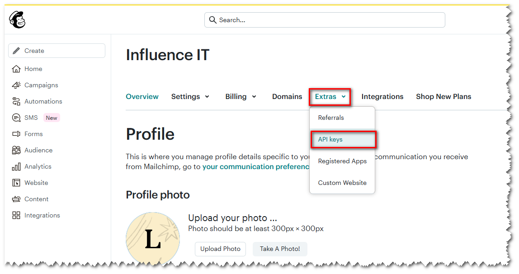Viewport: 519px width, 274px height.
Task: Select API keys from Extras menu
Action: click(343, 139)
